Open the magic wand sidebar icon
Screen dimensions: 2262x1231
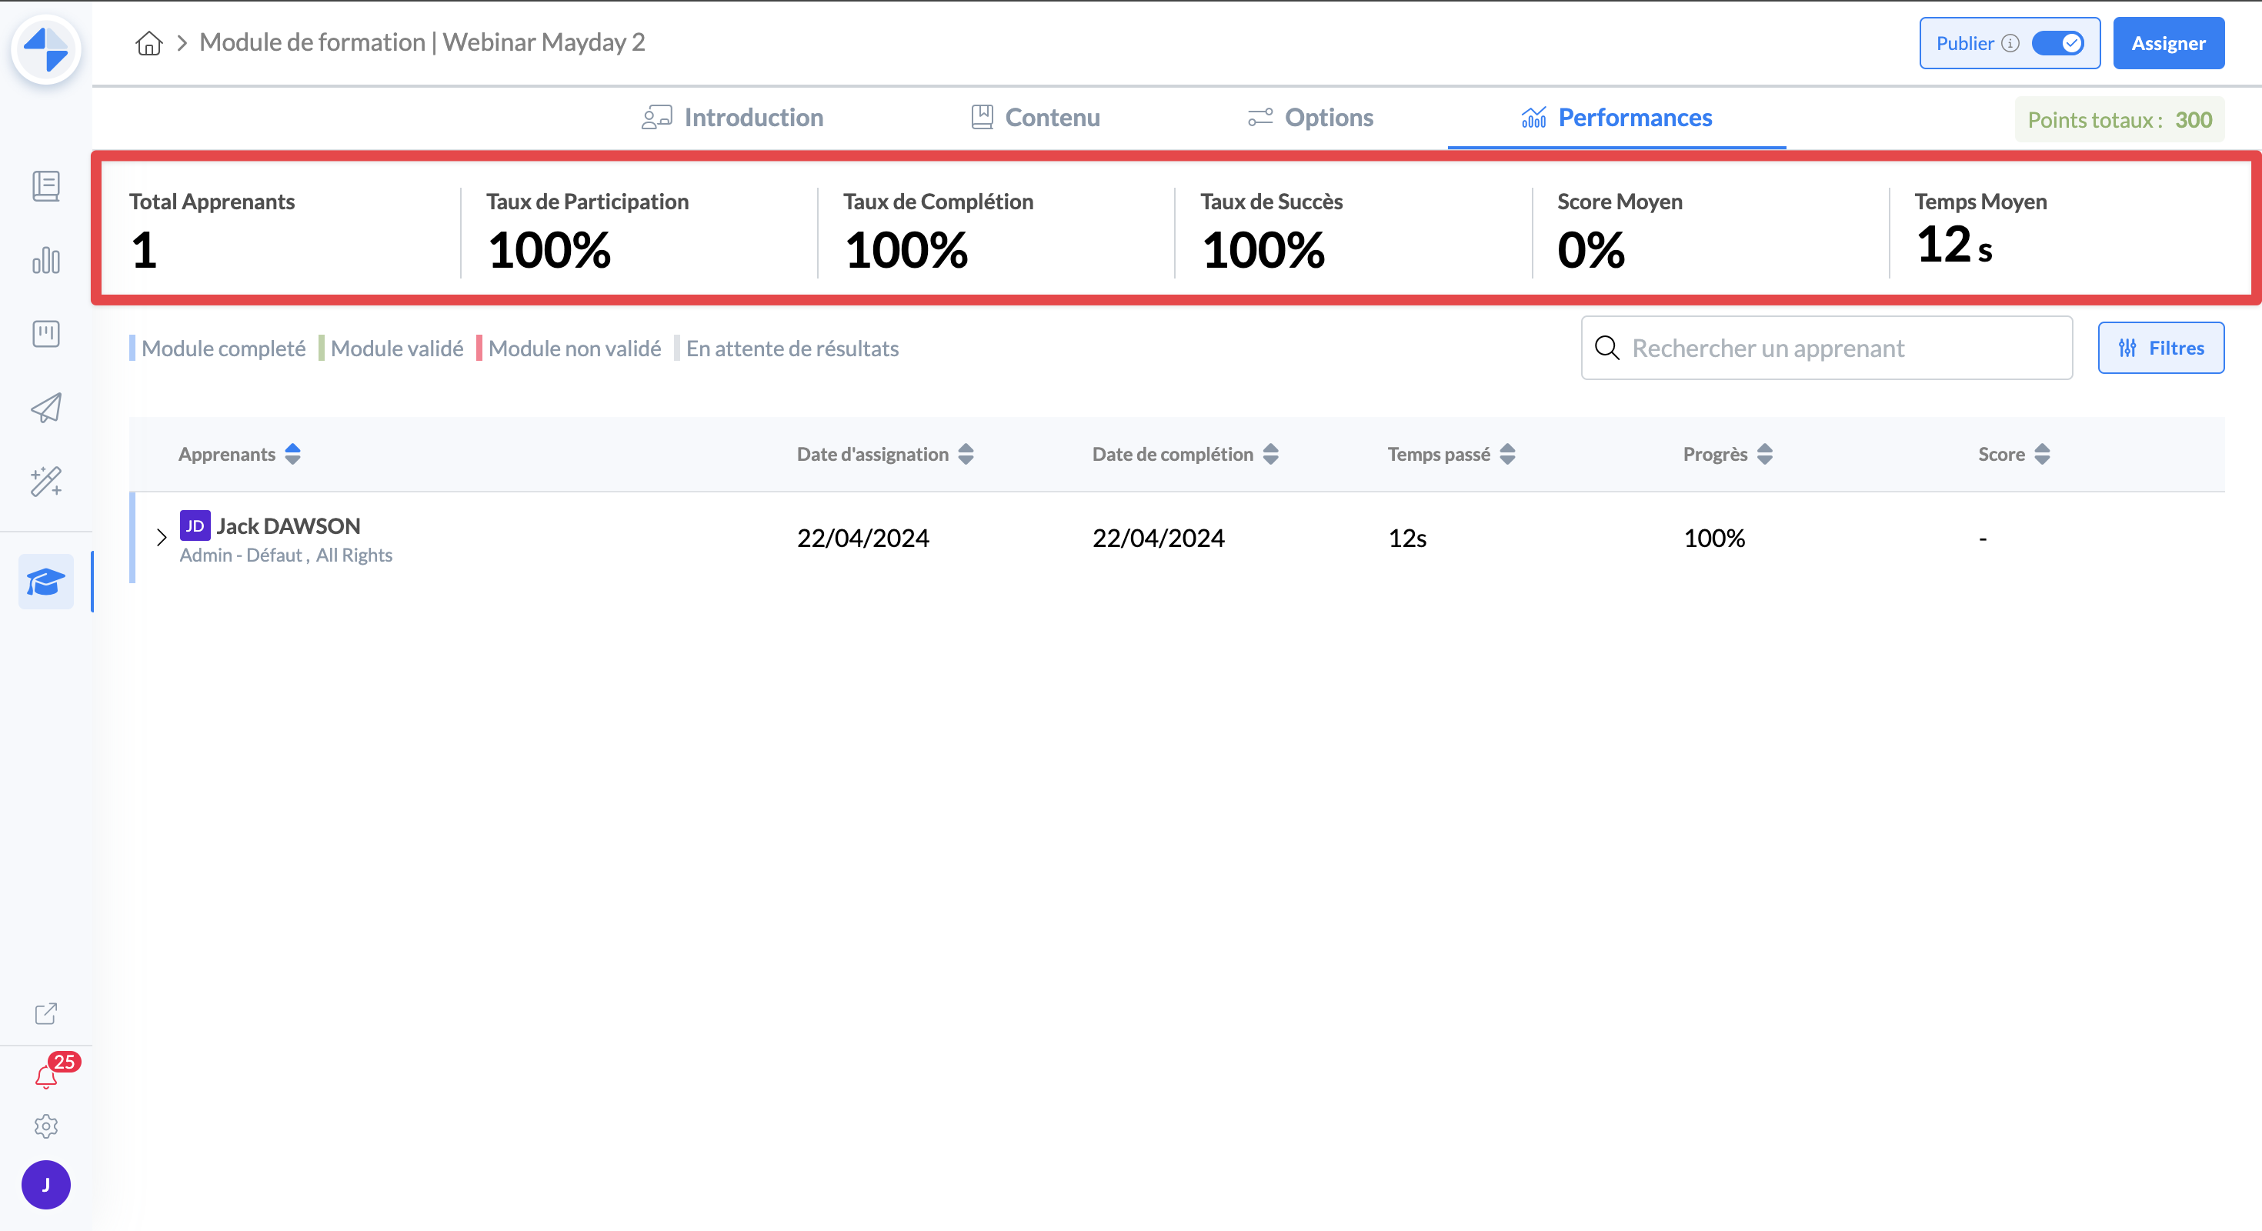pyautogui.click(x=45, y=481)
